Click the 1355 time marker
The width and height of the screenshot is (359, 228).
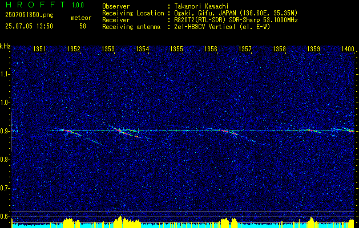[176, 48]
